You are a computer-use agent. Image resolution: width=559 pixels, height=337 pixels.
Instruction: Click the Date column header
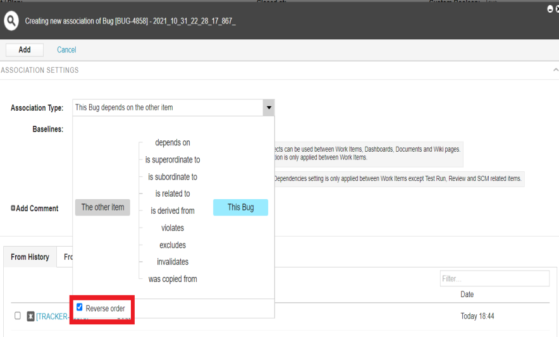tap(467, 295)
